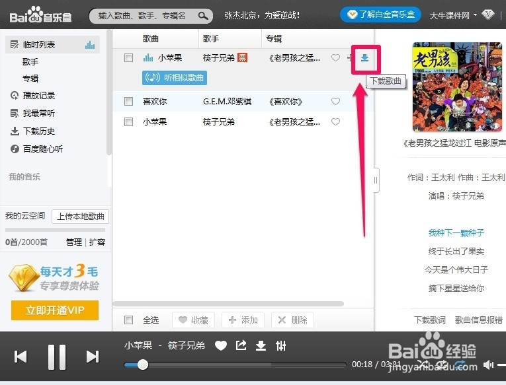The height and width of the screenshot is (385, 506).
Task: Pause the current playback
Action: (x=57, y=357)
